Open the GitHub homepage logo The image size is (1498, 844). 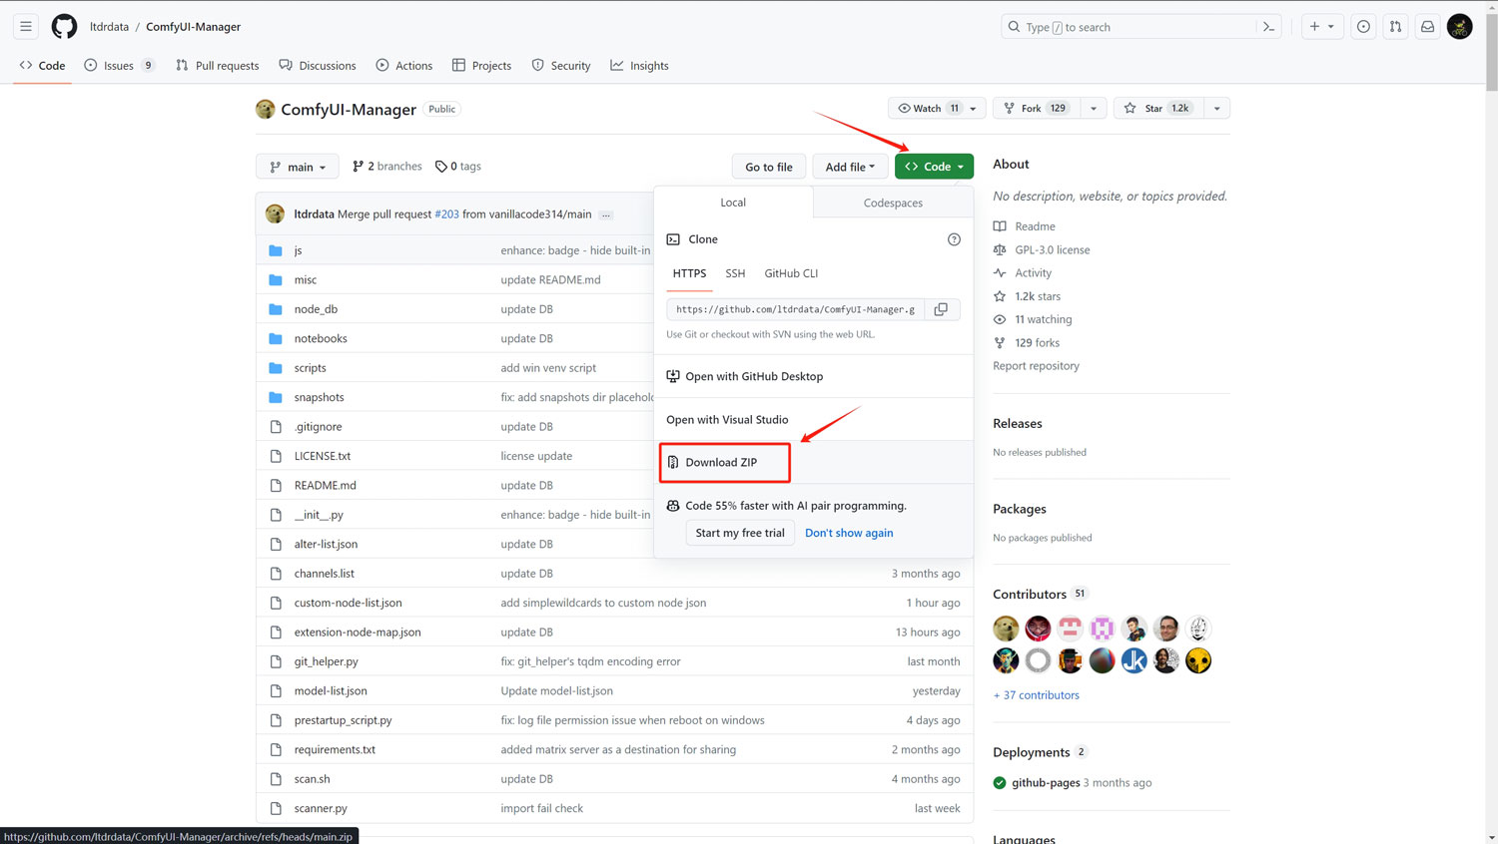(64, 27)
